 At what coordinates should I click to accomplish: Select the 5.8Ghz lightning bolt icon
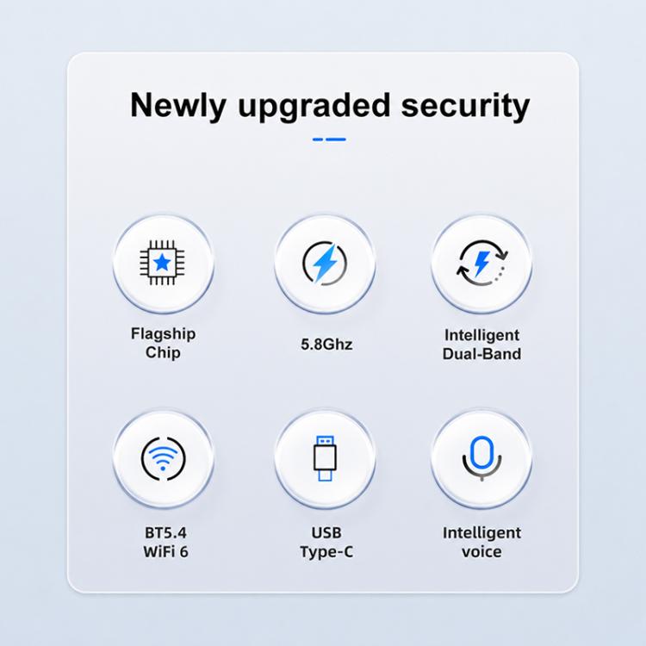[x=325, y=264]
